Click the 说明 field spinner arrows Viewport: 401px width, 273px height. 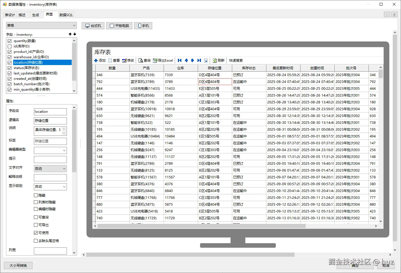(64, 131)
